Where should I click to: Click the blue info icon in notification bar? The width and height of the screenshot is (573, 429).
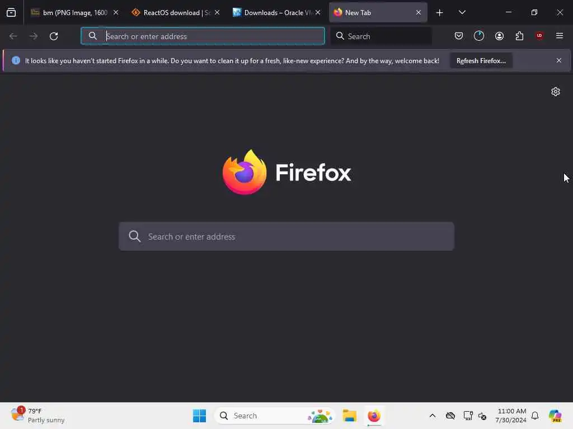point(16,60)
